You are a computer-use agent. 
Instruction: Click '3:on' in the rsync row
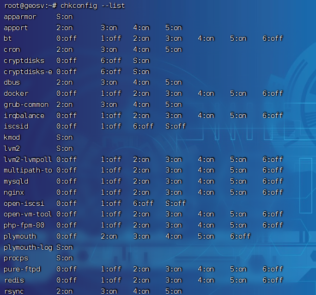[x=109, y=291]
